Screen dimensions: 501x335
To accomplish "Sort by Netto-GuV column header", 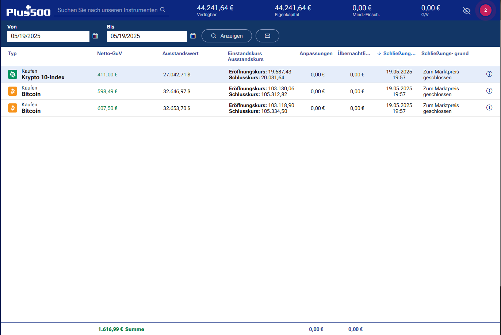I will [110, 53].
